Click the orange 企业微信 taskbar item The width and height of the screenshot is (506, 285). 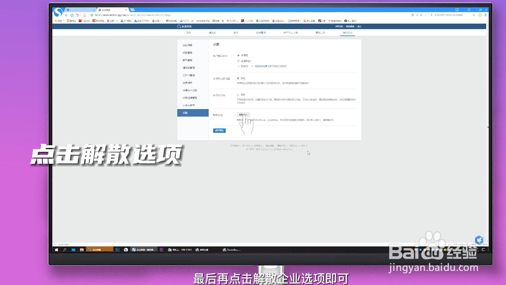click(x=100, y=250)
